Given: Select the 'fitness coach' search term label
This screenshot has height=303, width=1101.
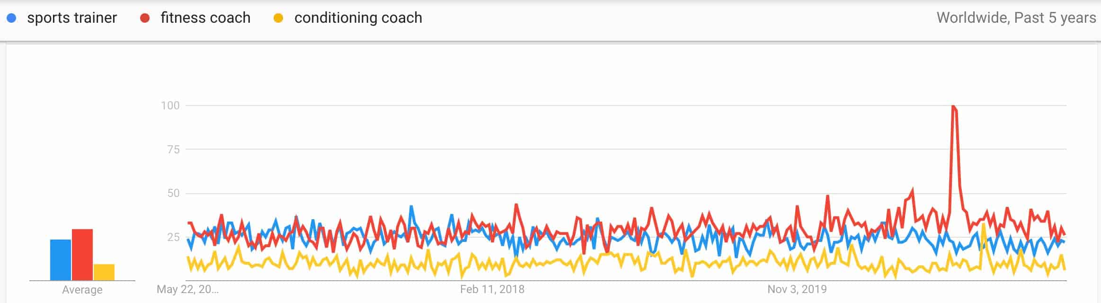Looking at the screenshot, I should coord(205,18).
